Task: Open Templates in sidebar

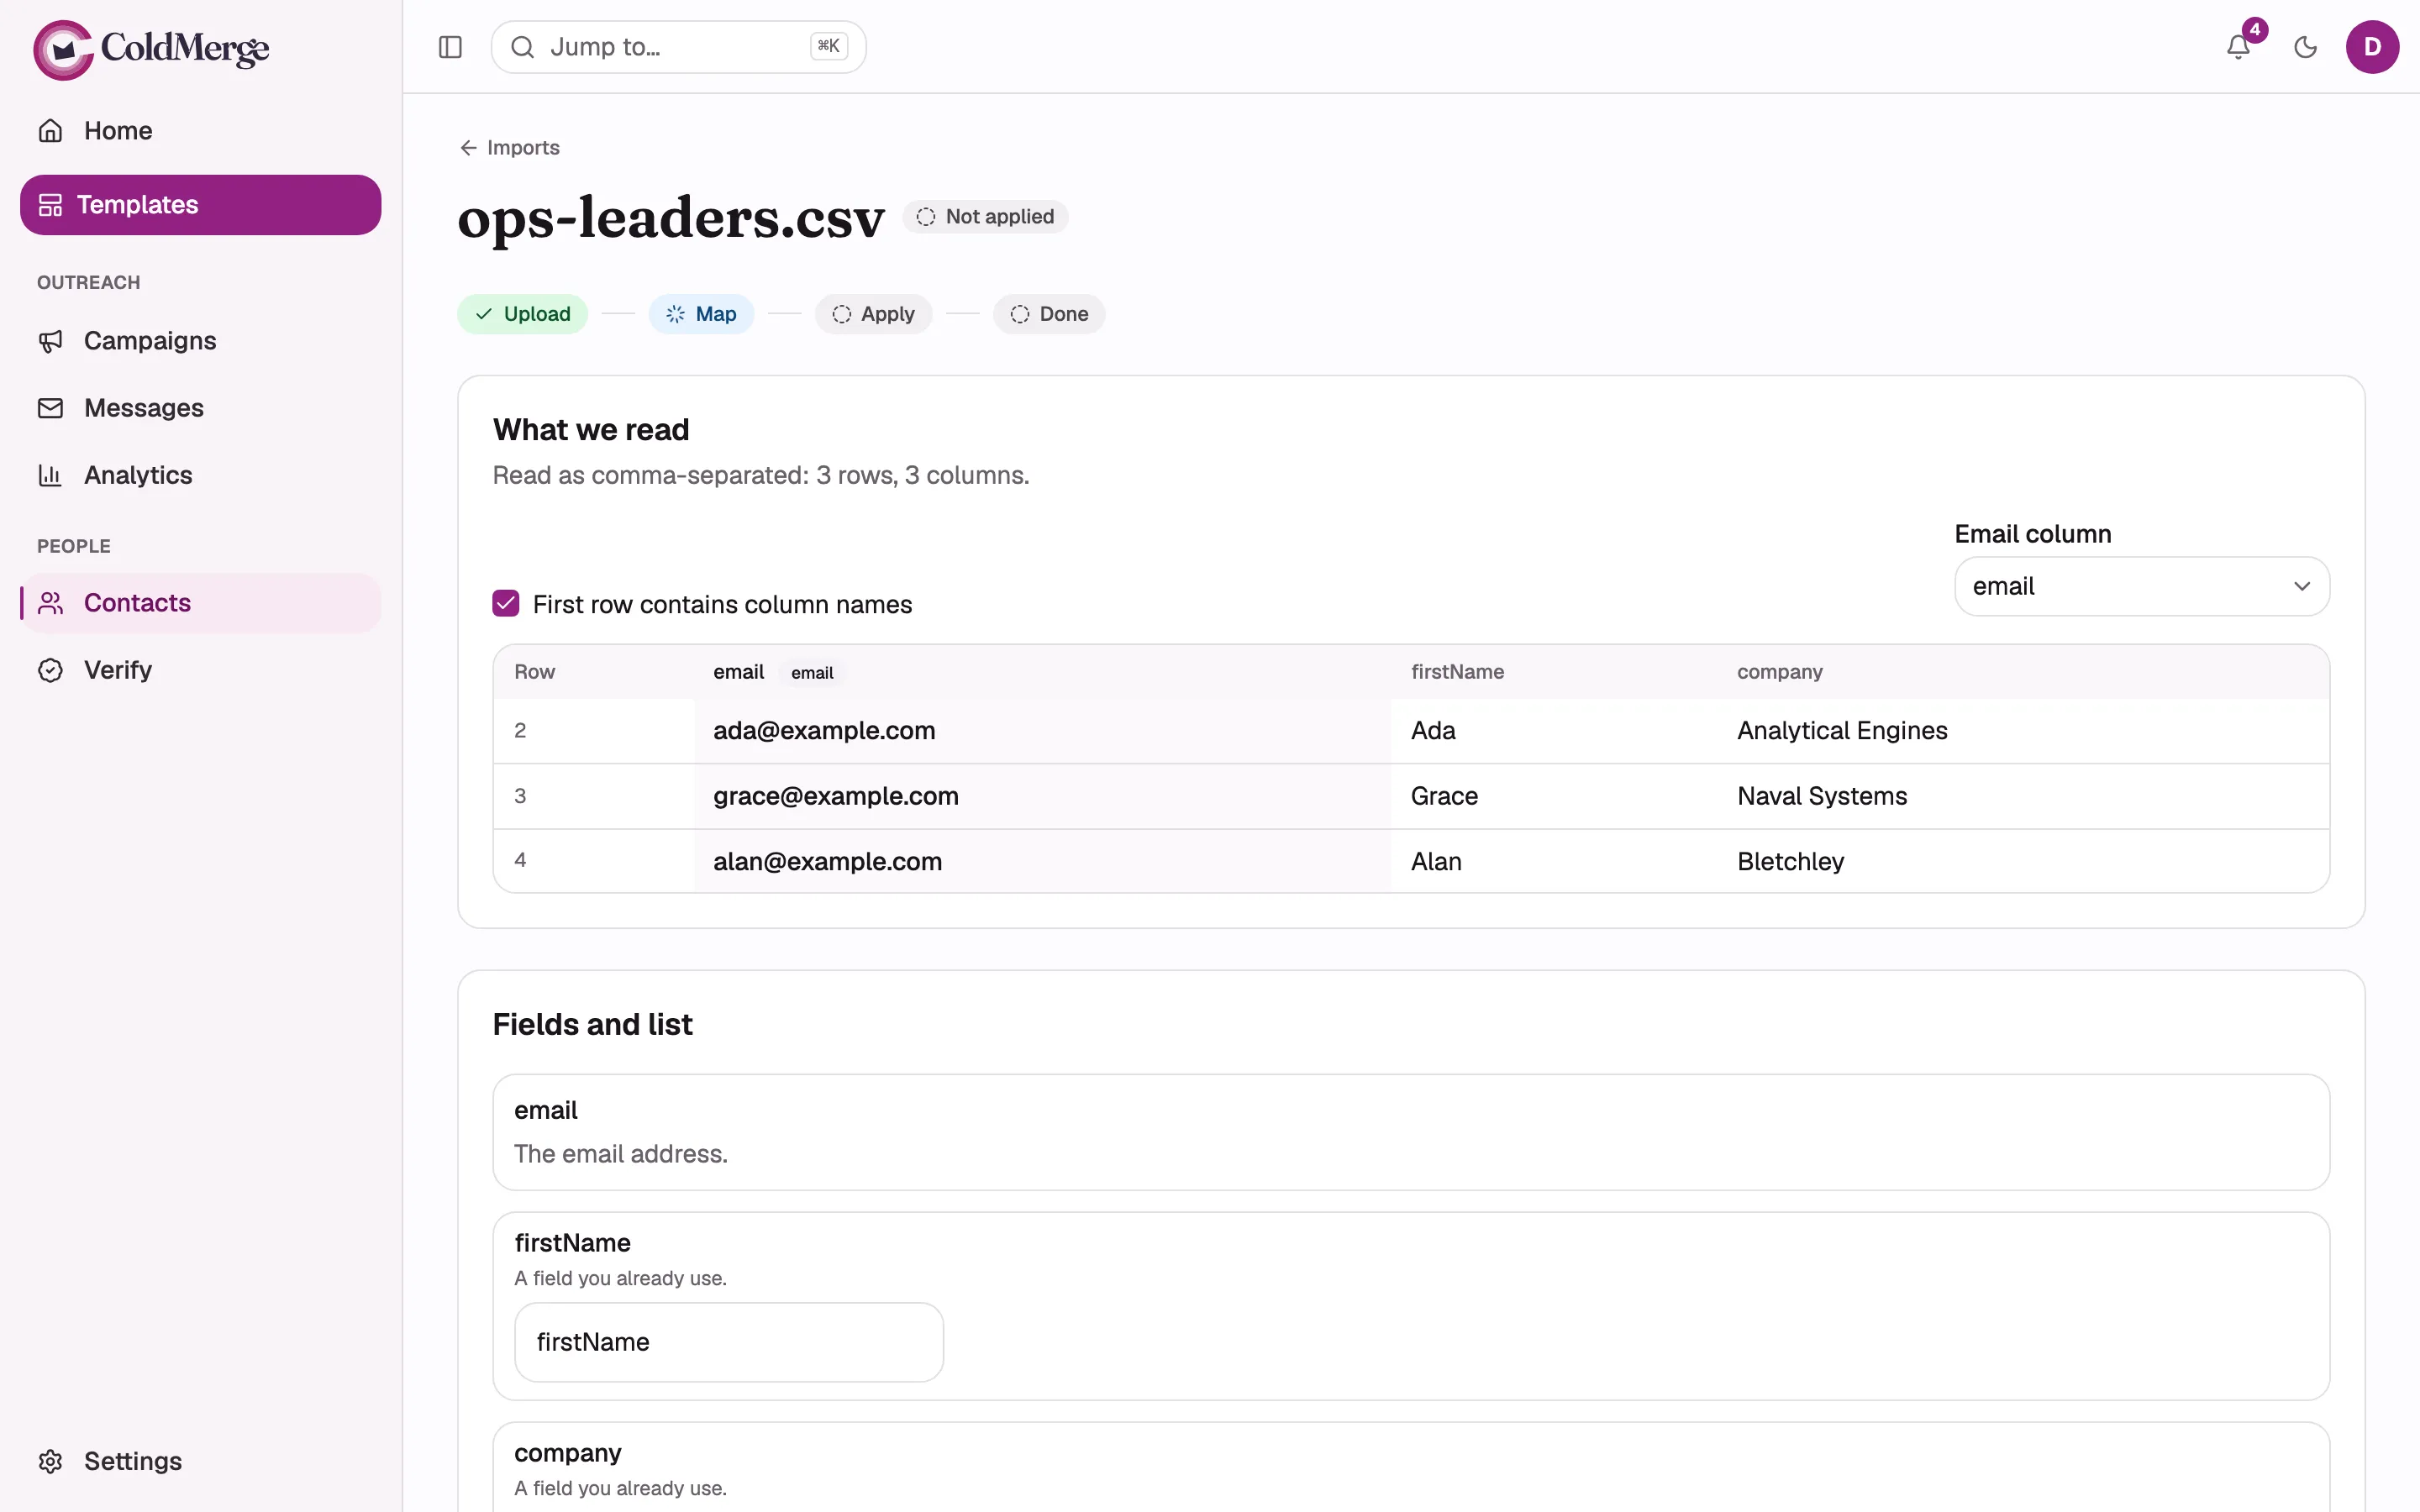Action: pyautogui.click(x=200, y=205)
